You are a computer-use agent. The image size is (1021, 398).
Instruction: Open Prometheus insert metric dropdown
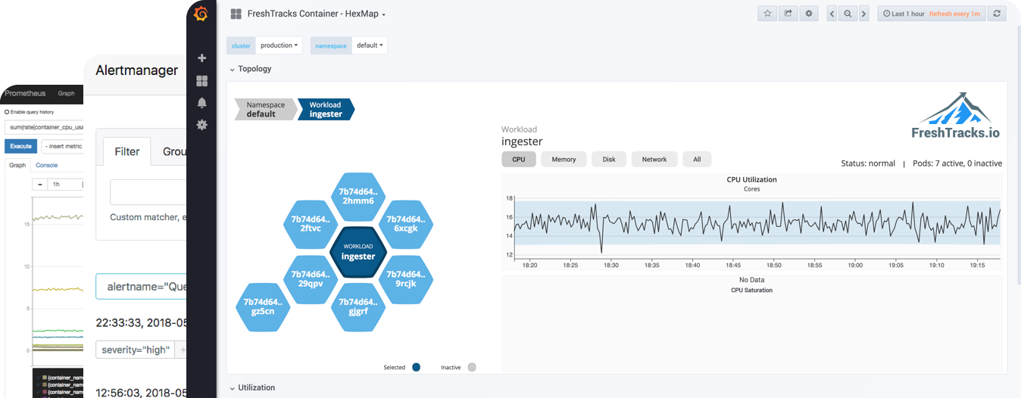[63, 146]
